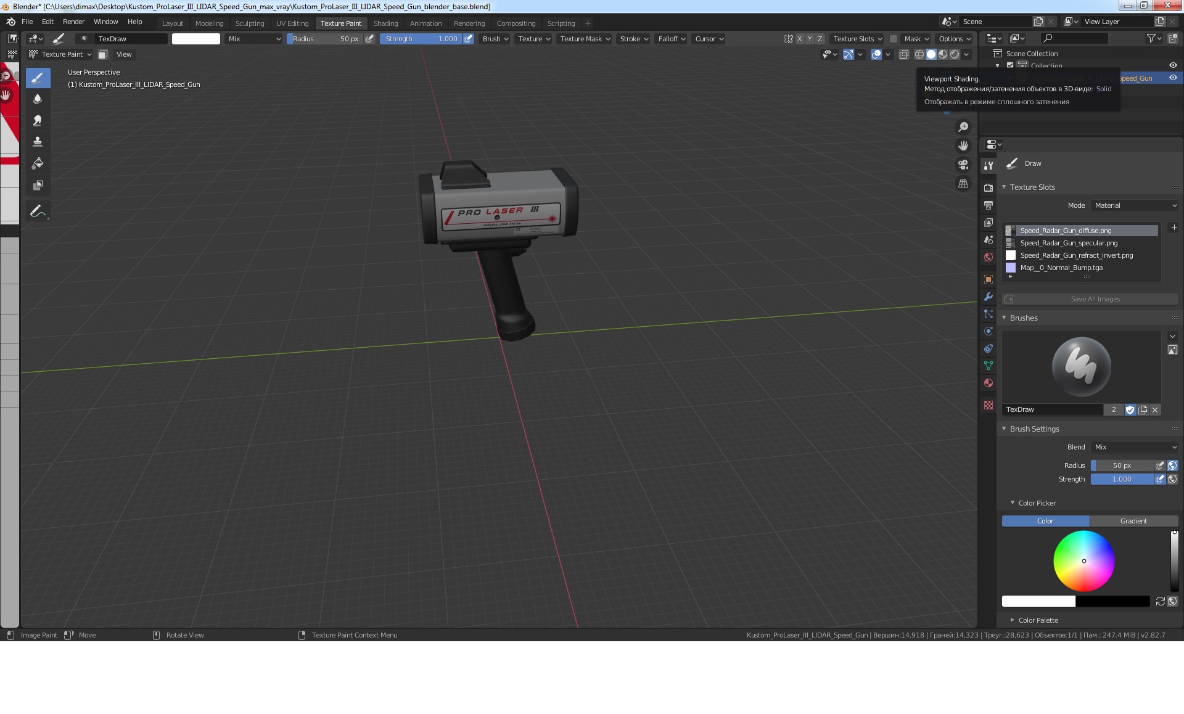Click the Strength slider in header
The height and width of the screenshot is (714, 1184).
pyautogui.click(x=421, y=39)
